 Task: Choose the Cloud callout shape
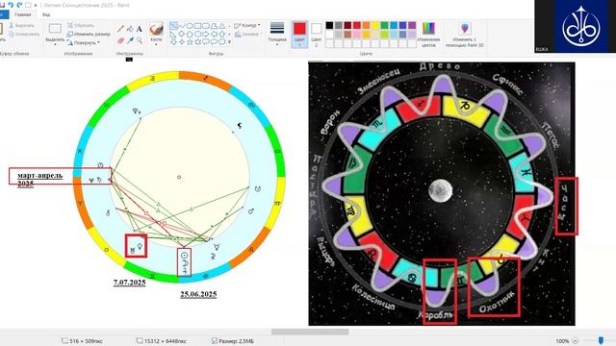click(222, 42)
